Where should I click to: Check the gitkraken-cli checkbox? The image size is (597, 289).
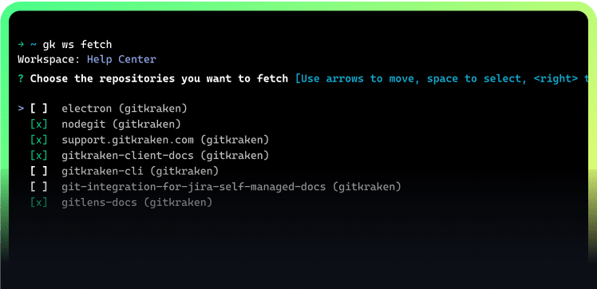point(39,171)
